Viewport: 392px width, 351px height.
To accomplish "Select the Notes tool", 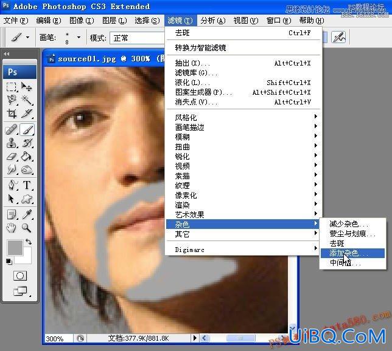I will coord(12,214).
